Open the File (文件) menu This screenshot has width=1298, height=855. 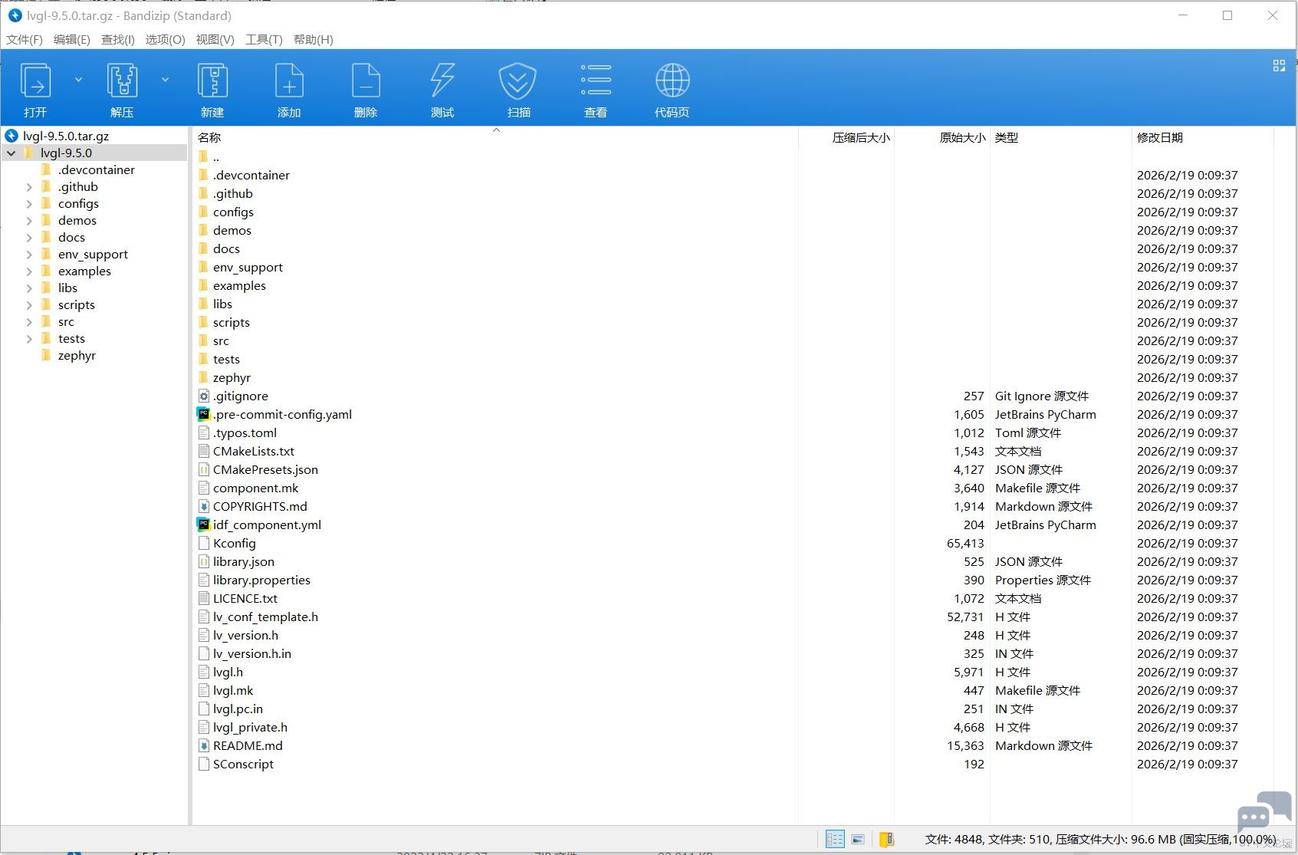coord(25,40)
